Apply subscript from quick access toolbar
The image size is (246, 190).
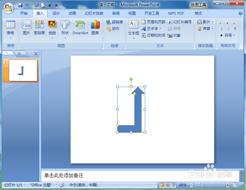pos(57,5)
